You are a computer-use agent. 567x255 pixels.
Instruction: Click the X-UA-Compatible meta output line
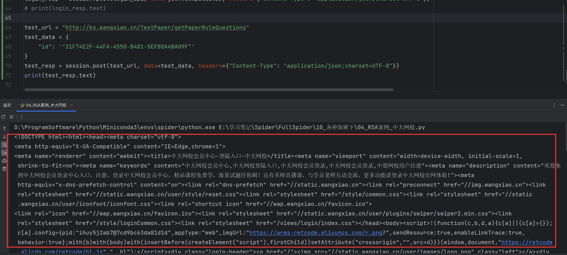tap(120, 147)
